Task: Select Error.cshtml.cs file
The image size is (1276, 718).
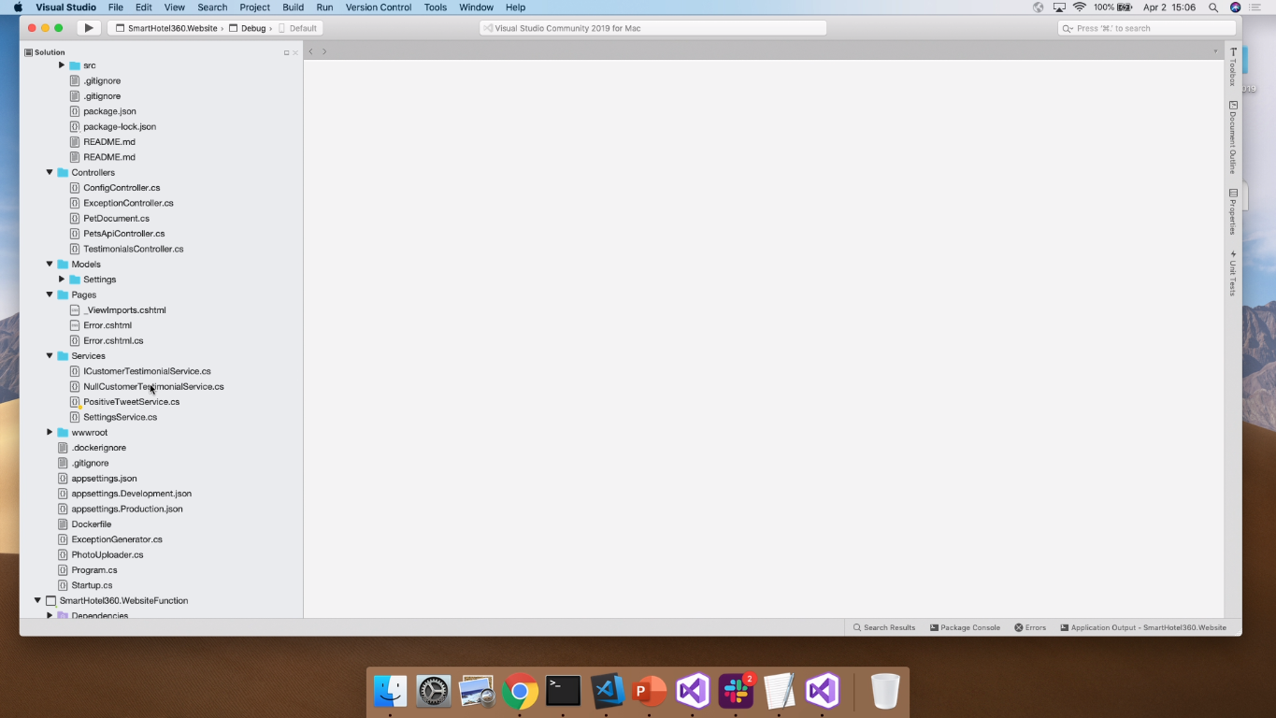Action: point(113,340)
